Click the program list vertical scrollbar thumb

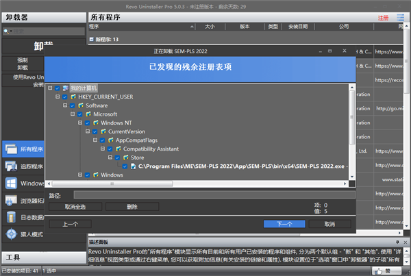click(x=406, y=61)
